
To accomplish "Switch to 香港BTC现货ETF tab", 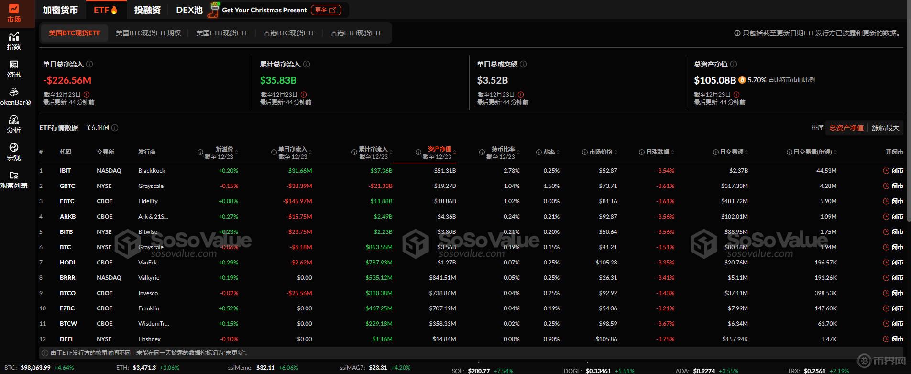I will point(289,33).
